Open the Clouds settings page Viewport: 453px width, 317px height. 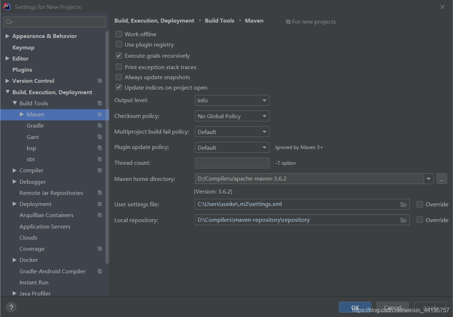[28, 238]
